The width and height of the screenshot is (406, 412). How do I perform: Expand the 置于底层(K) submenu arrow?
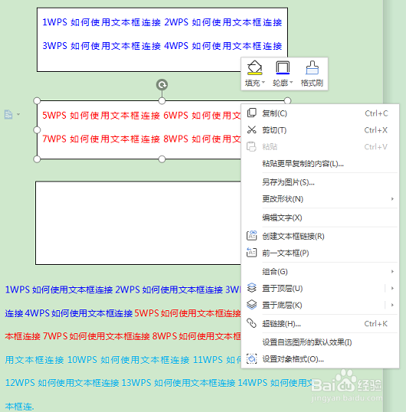click(x=392, y=305)
